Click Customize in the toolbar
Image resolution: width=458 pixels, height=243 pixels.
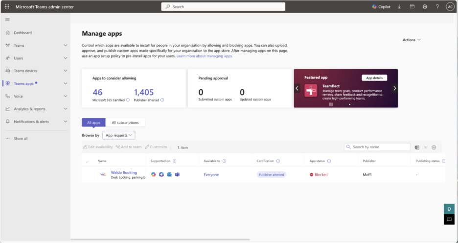(x=156, y=147)
